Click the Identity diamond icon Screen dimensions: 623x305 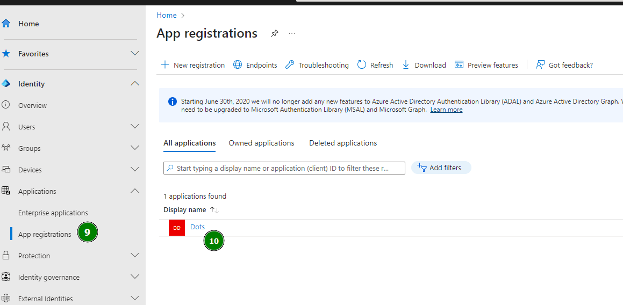[x=6, y=84]
